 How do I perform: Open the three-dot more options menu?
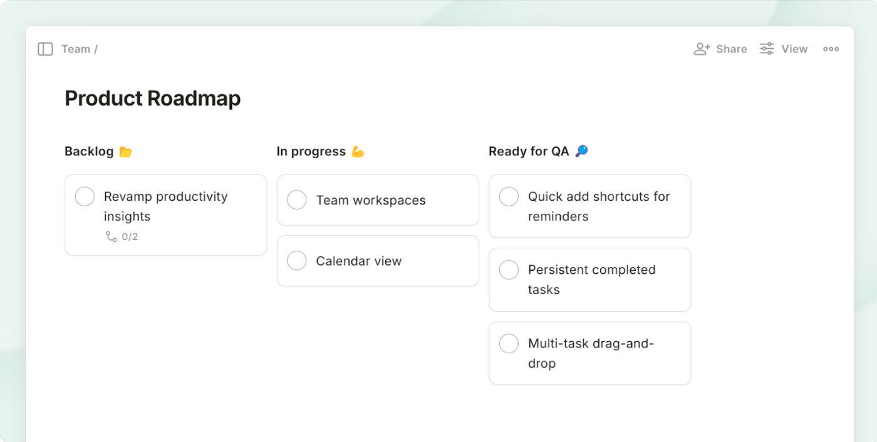(831, 49)
